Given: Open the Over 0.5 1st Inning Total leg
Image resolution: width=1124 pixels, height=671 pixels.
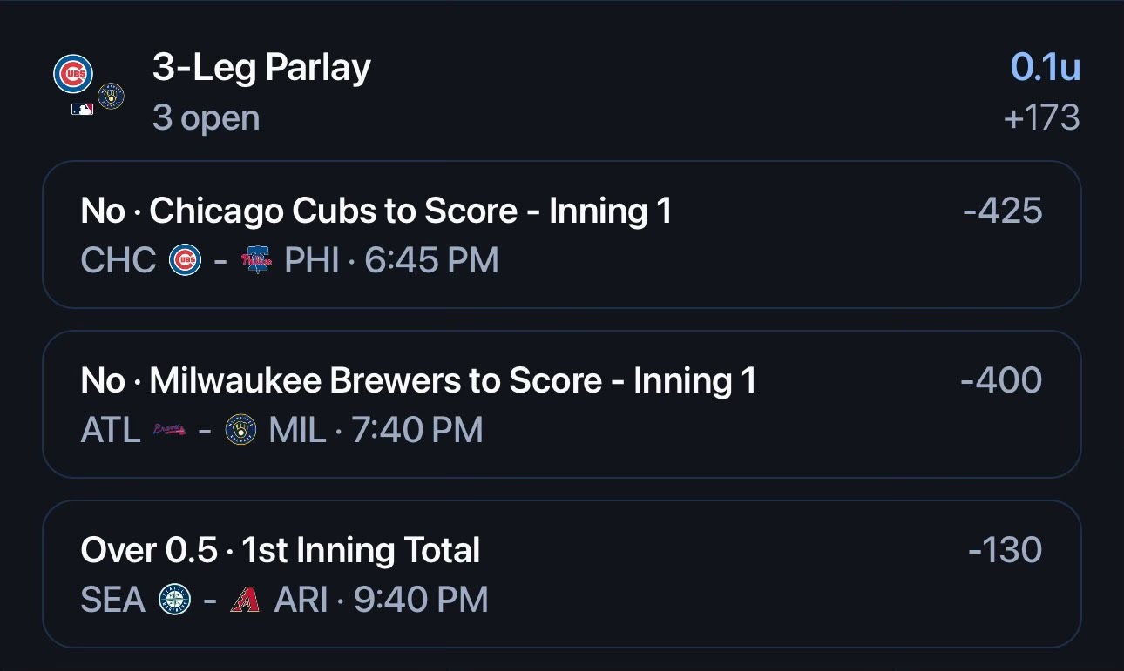Looking at the screenshot, I should click(x=562, y=574).
